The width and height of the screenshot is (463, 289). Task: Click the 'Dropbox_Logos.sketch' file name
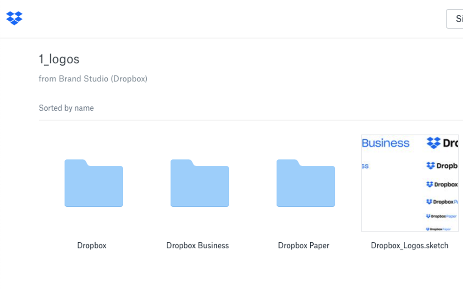(409, 246)
